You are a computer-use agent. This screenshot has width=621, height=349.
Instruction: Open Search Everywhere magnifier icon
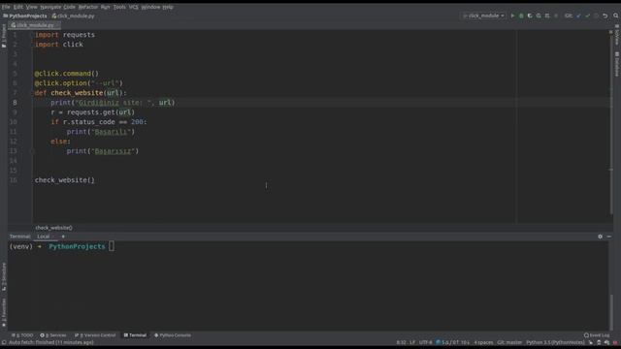tap(615, 16)
